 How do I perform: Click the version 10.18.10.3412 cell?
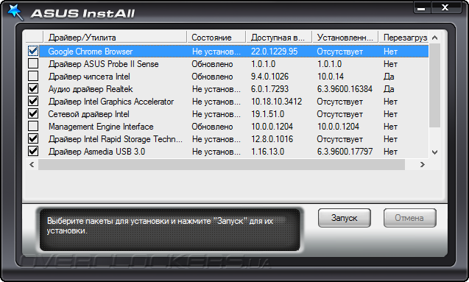tap(276, 102)
